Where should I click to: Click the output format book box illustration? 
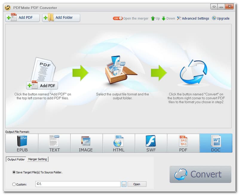click(x=121, y=70)
